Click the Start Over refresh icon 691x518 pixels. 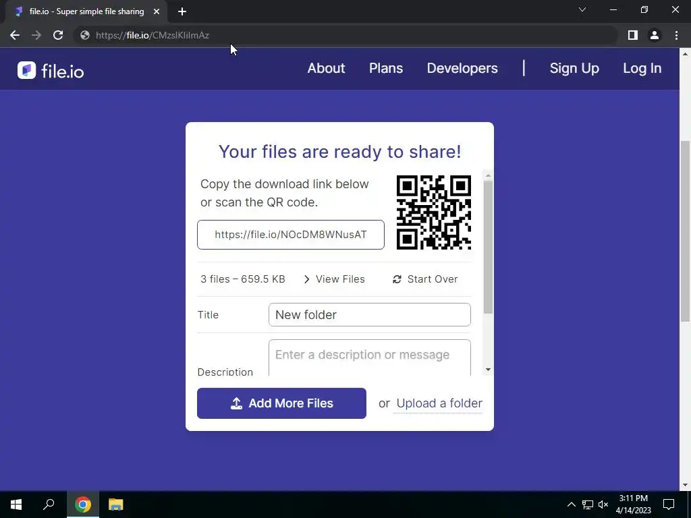(x=397, y=279)
